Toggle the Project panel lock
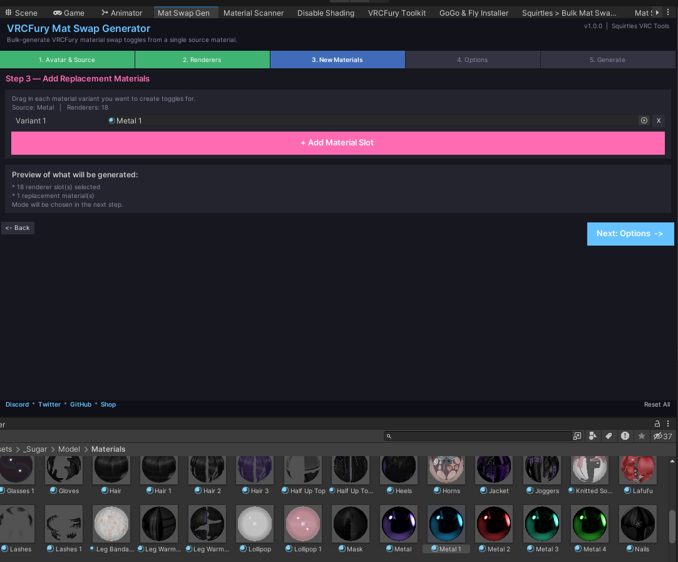 [x=657, y=424]
